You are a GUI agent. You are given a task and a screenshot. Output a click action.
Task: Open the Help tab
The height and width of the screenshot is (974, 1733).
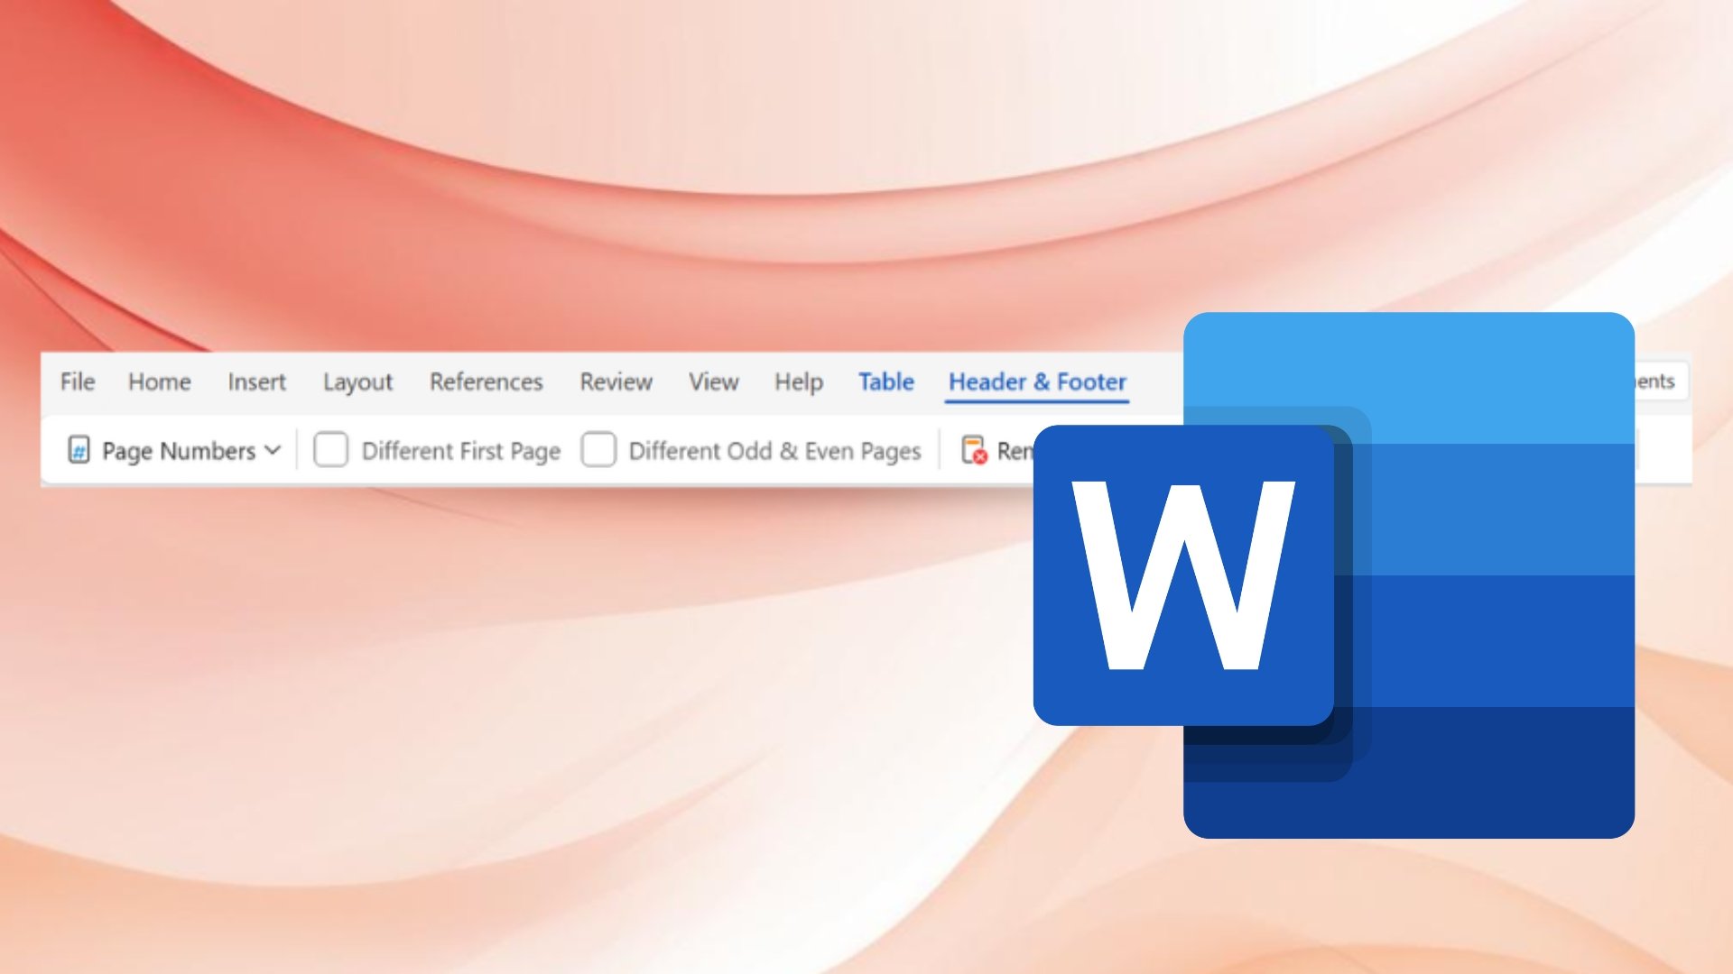pos(799,382)
